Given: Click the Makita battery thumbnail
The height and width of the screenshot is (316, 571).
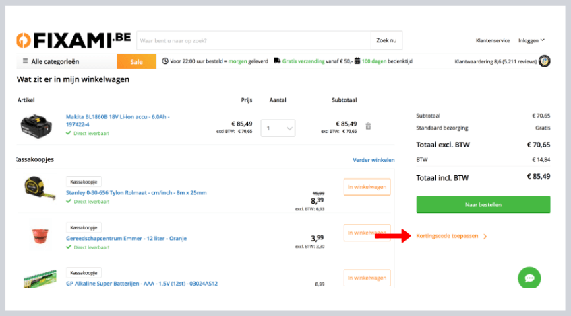Looking at the screenshot, I should pyautogui.click(x=36, y=126).
